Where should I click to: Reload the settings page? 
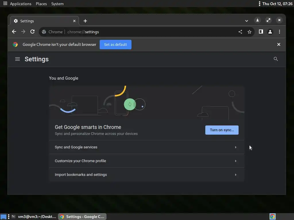pyautogui.click(x=32, y=32)
